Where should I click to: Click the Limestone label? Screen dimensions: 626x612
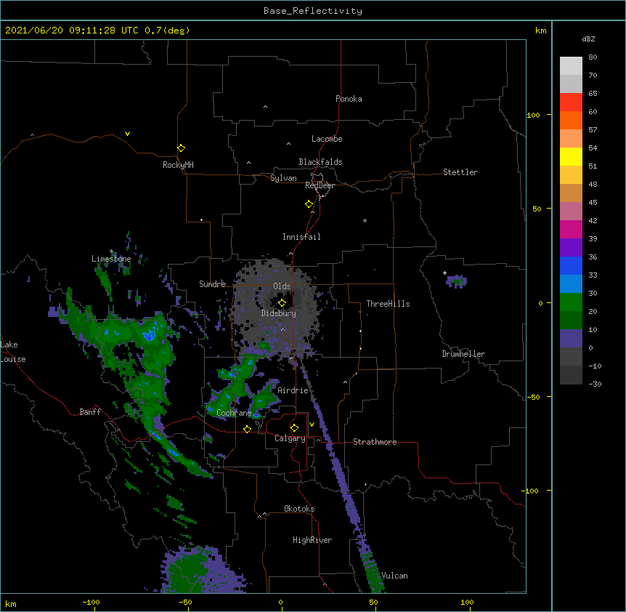pyautogui.click(x=111, y=259)
